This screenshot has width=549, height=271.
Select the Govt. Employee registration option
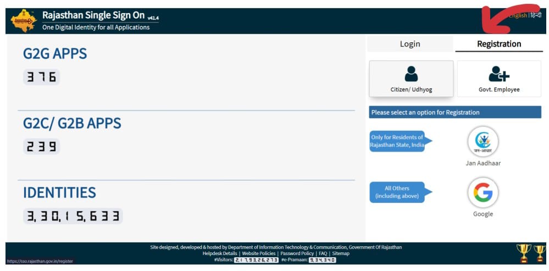click(499, 79)
